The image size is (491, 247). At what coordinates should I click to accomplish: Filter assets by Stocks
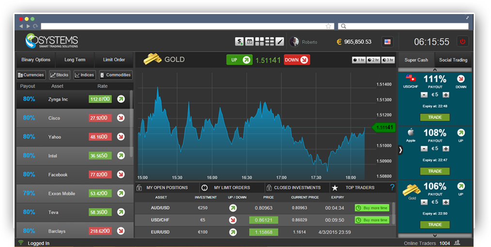pyautogui.click(x=60, y=75)
